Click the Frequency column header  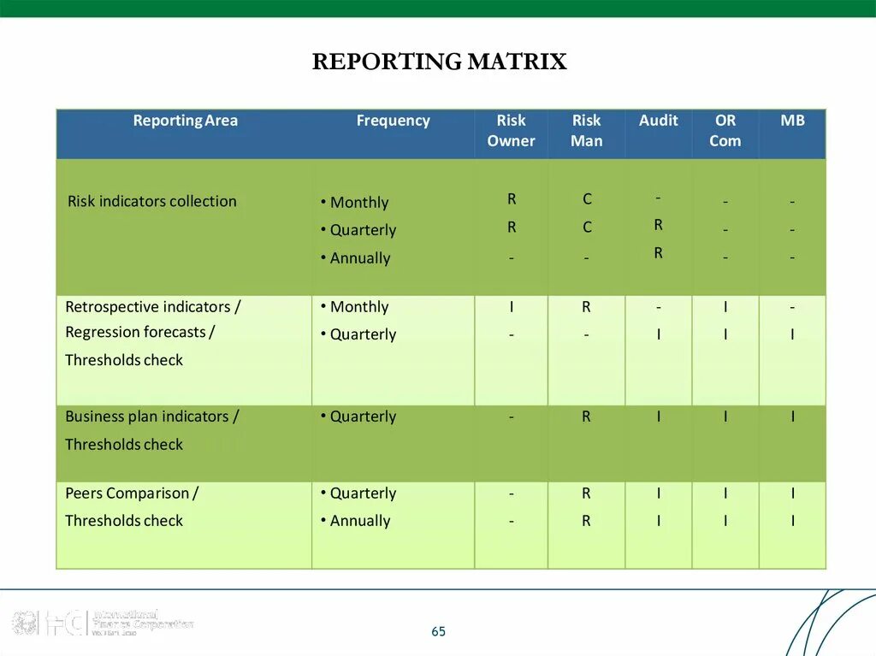tap(394, 121)
